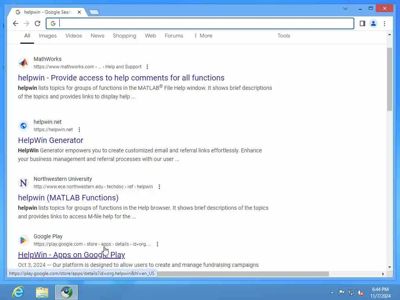Open options dots for Google Play result
400x300 pixels.
157,244
